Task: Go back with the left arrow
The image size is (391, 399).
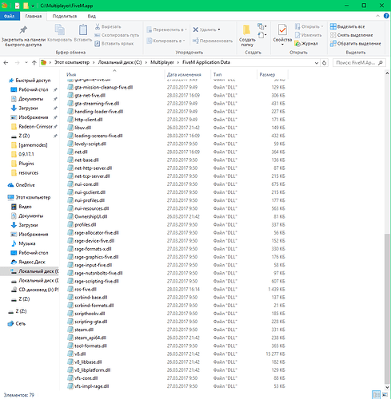Action: (6, 63)
